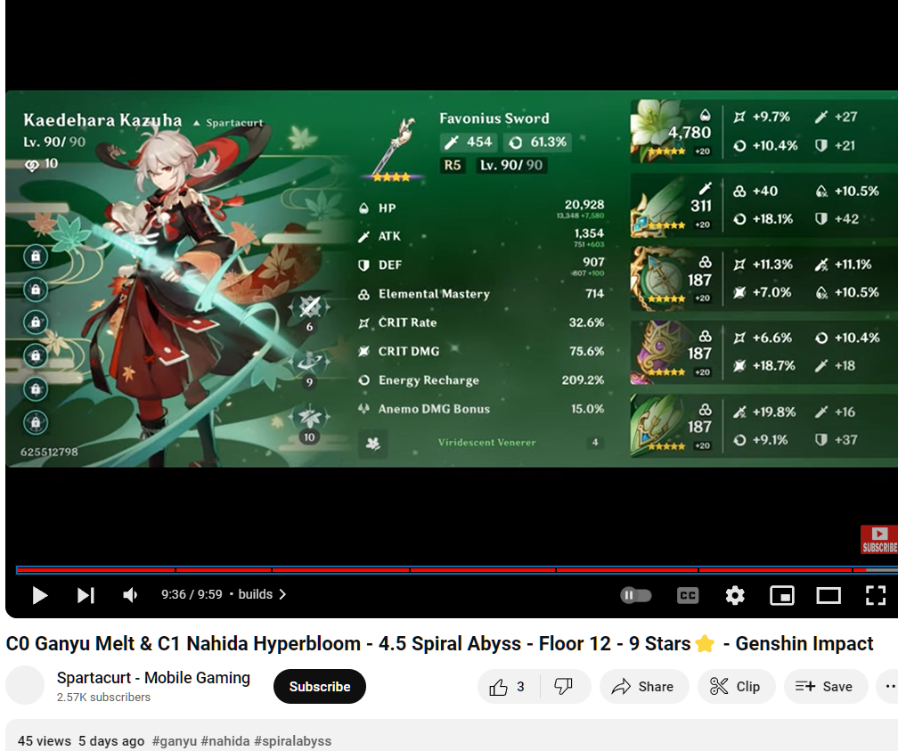This screenshot has width=898, height=751.
Task: Click the 9:36 / 9:59 timestamp
Action: click(x=192, y=594)
